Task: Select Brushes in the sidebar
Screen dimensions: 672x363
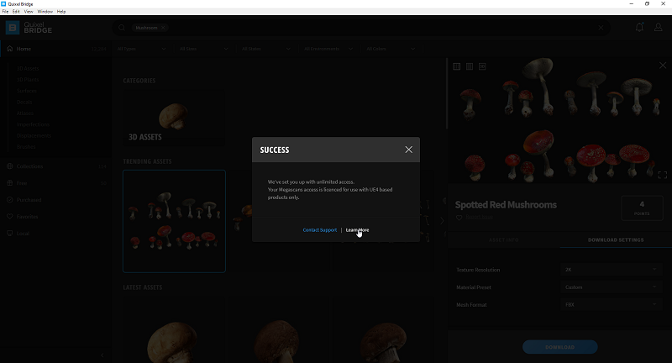Action: pyautogui.click(x=26, y=146)
